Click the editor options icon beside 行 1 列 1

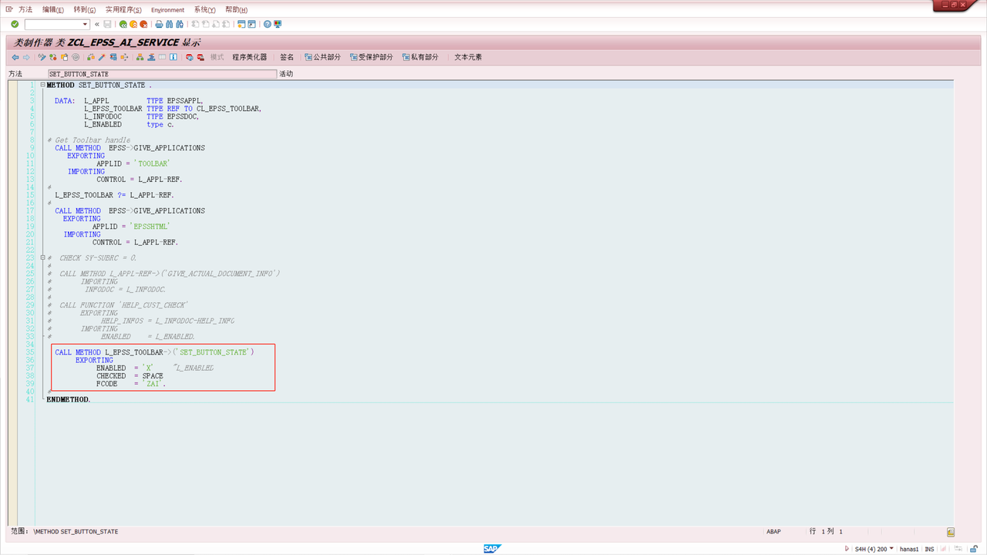point(951,532)
